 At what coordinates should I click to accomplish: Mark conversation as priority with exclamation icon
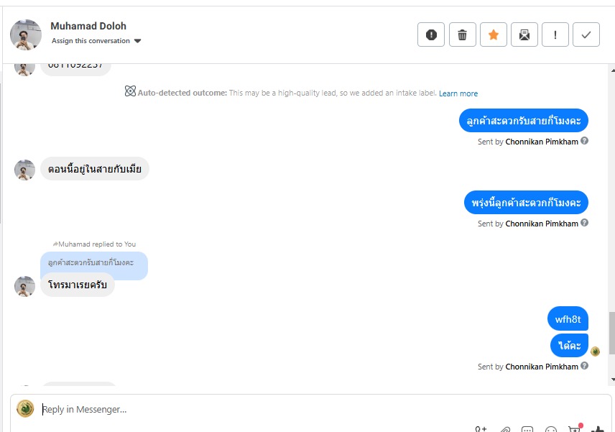pos(555,35)
